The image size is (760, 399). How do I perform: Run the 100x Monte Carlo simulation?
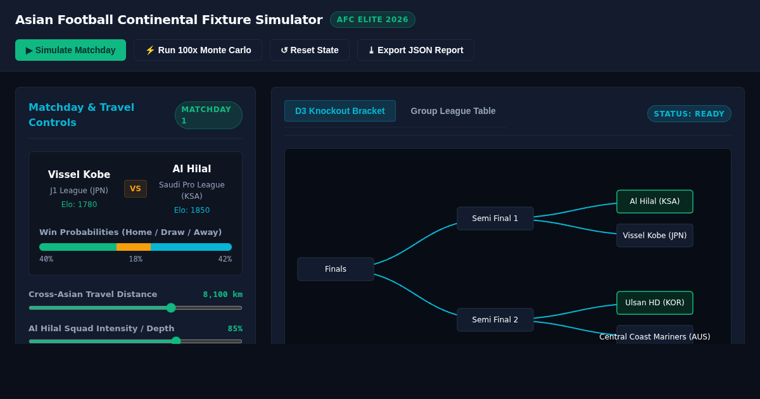click(198, 50)
